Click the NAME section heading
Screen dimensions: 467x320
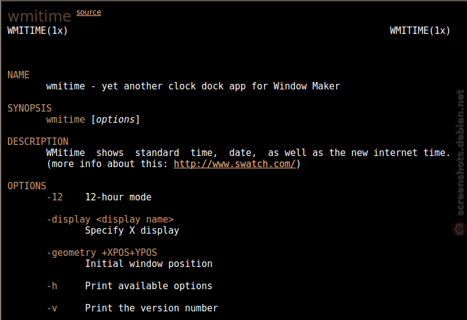click(x=18, y=75)
